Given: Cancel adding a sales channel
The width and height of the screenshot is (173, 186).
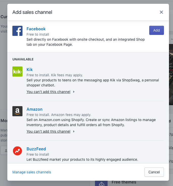Looking at the screenshot, I should pyautogui.click(x=154, y=172).
